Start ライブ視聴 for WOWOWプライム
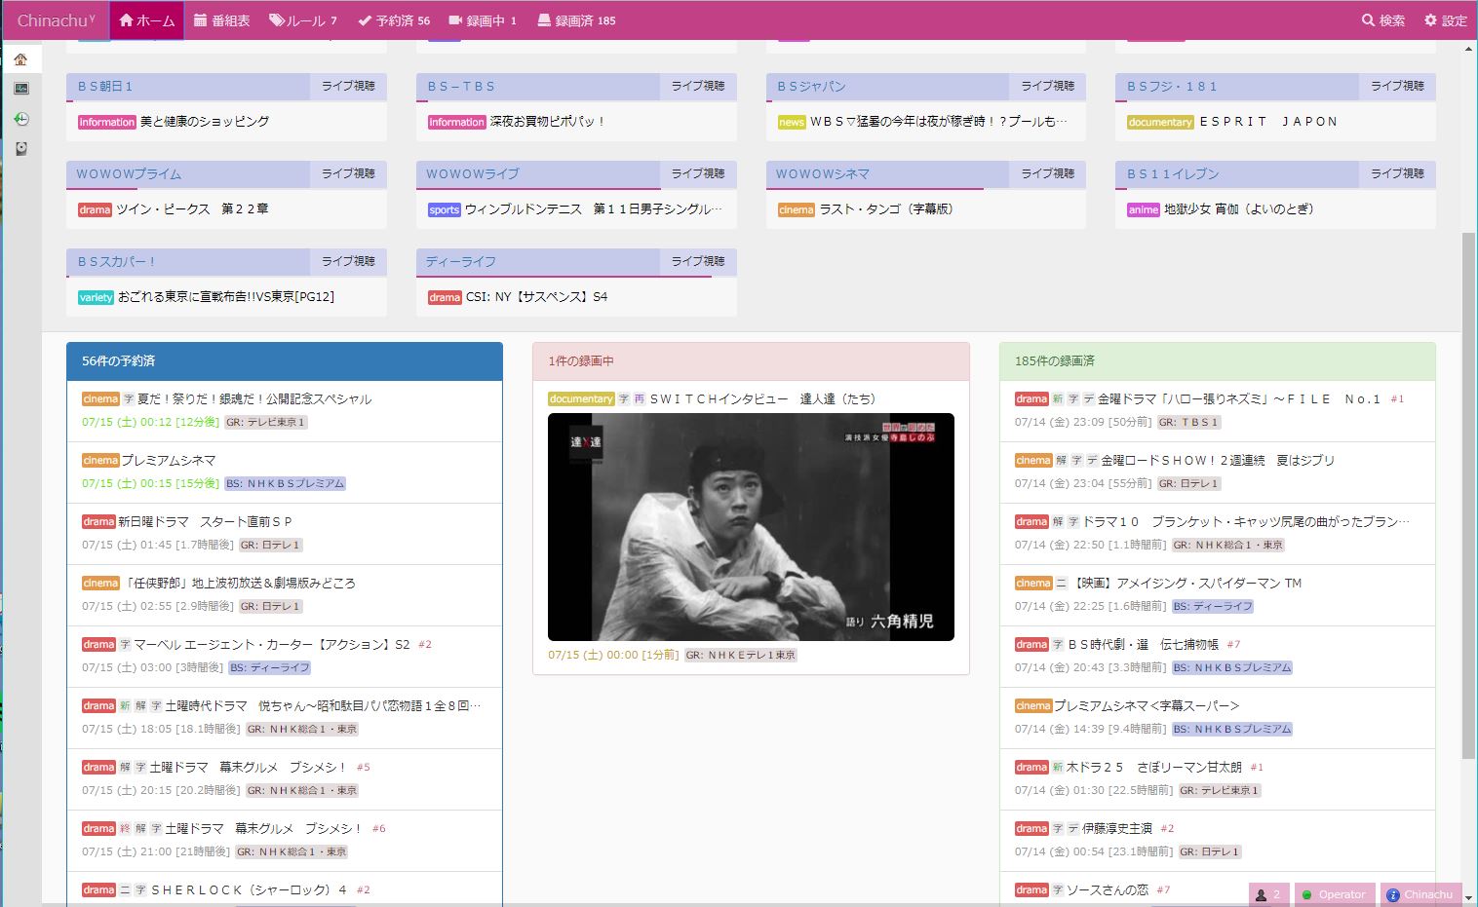The image size is (1478, 907). (x=348, y=173)
